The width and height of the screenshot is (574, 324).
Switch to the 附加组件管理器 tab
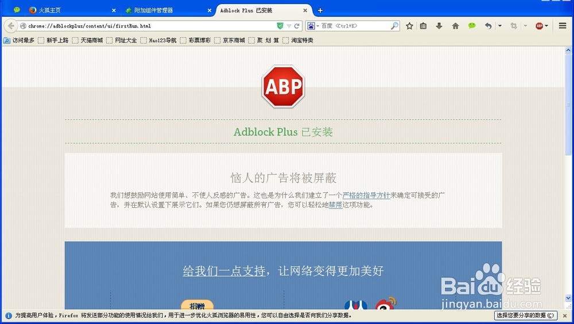coord(168,10)
